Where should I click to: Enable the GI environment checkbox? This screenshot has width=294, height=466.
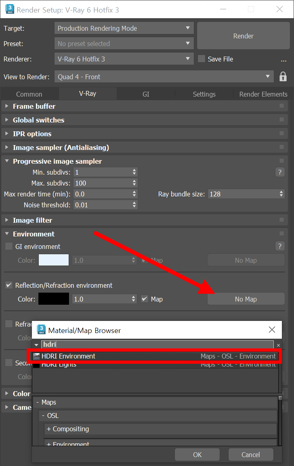tap(9, 246)
